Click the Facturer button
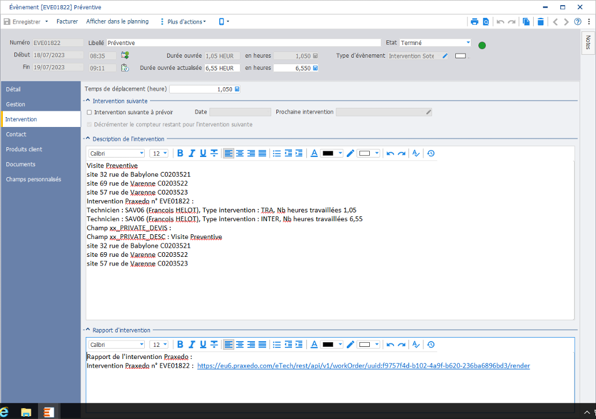Image resolution: width=596 pixels, height=419 pixels. pos(68,22)
